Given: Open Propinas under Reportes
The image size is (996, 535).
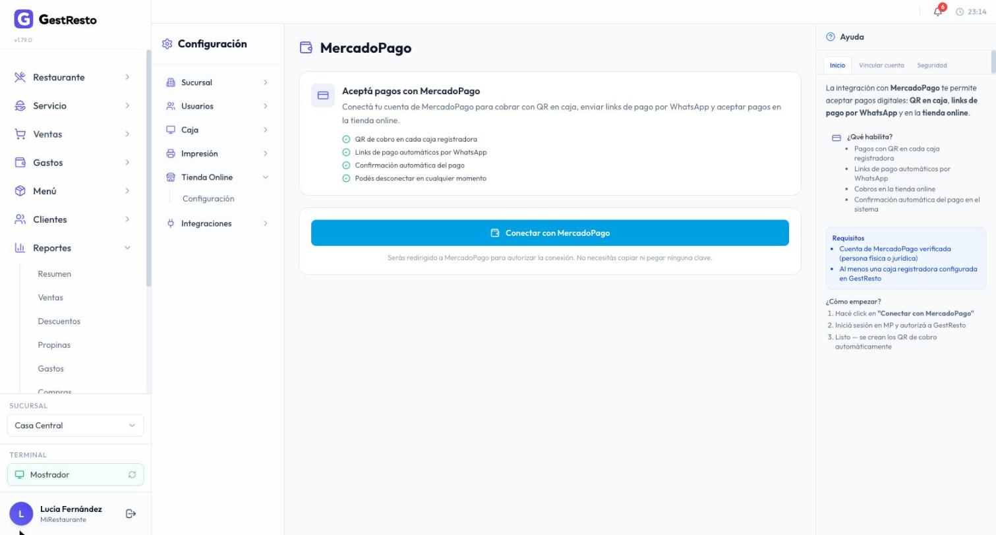Looking at the screenshot, I should coord(54,345).
